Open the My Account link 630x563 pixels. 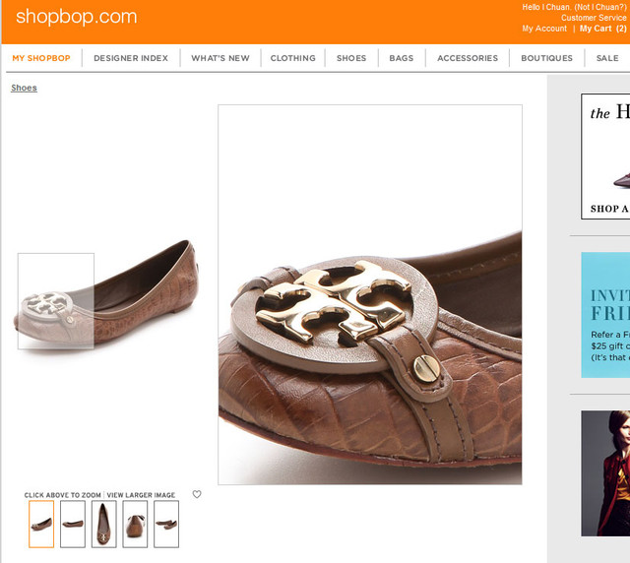(544, 29)
